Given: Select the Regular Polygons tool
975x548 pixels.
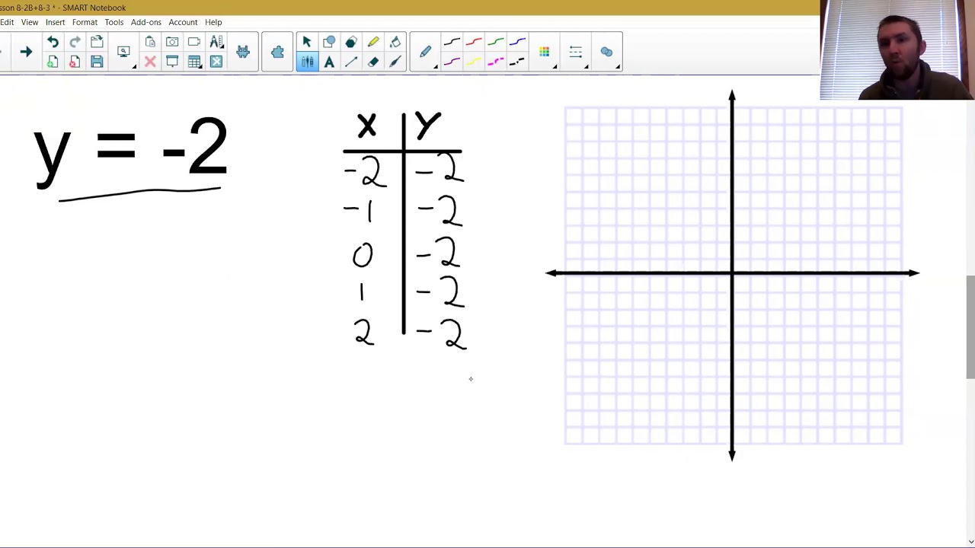Looking at the screenshot, I should pos(351,43).
